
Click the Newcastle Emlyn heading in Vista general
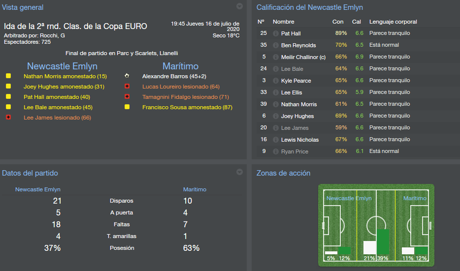(x=62, y=66)
